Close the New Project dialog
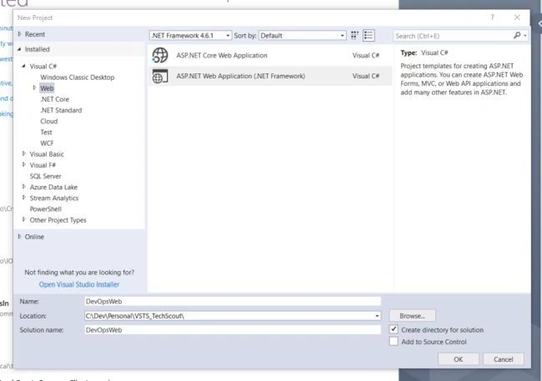542x381 pixels. click(517, 18)
